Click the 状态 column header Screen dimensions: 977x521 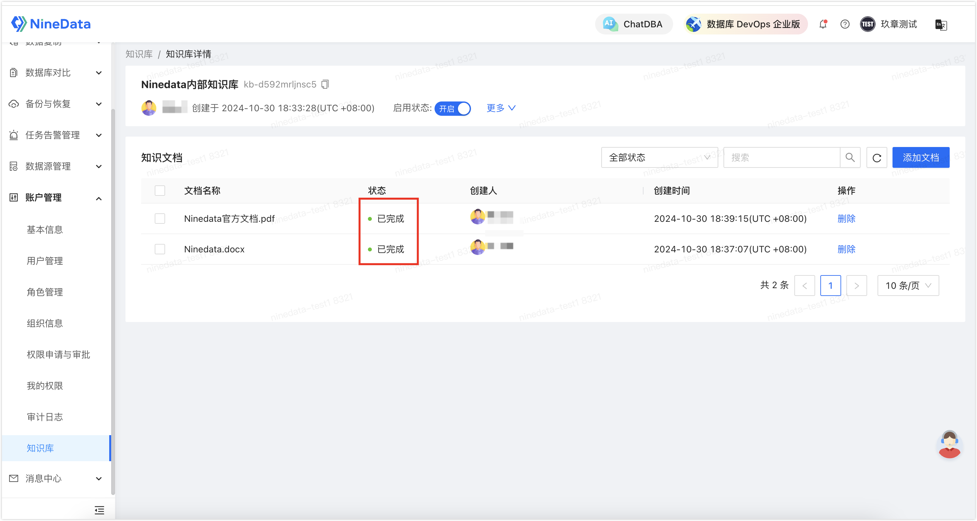point(377,191)
